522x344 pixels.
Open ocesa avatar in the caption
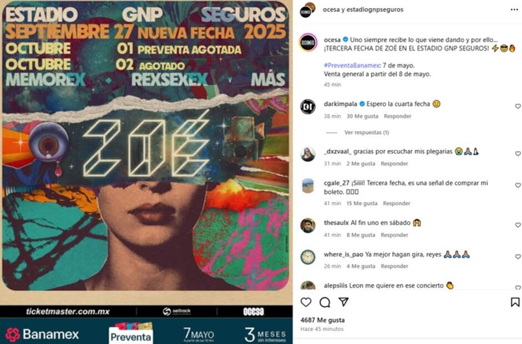point(308,42)
